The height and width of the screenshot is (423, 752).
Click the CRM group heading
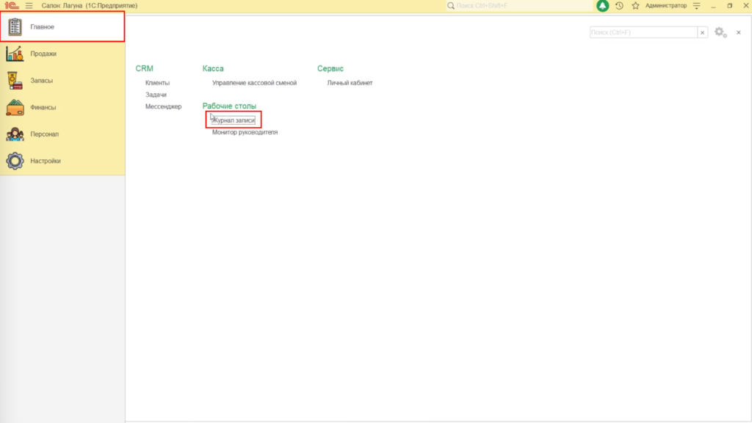click(145, 68)
